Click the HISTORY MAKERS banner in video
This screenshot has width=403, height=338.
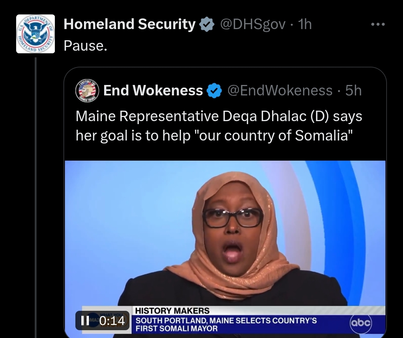click(x=172, y=310)
